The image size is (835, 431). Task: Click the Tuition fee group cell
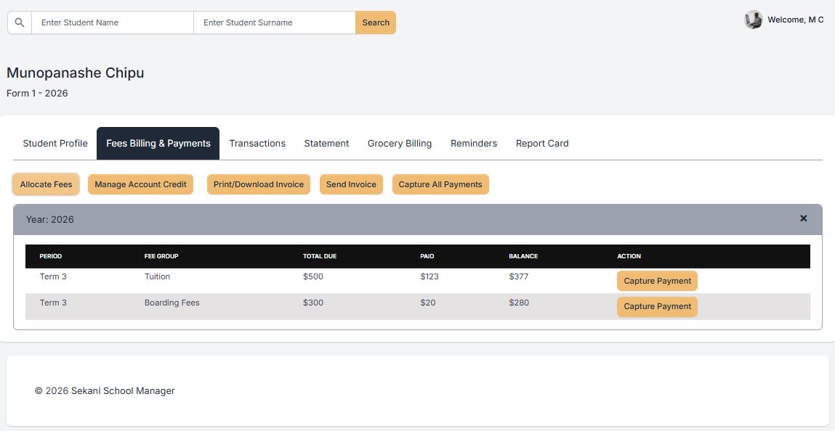(157, 277)
